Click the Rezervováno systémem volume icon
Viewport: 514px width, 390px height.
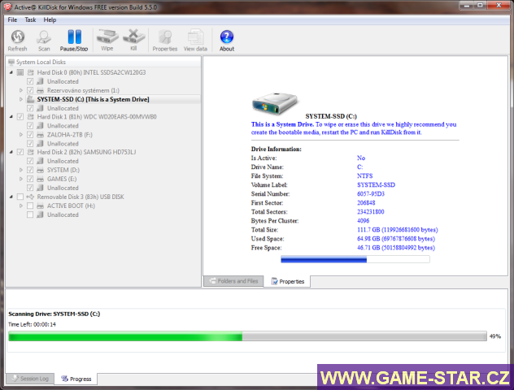coord(40,90)
